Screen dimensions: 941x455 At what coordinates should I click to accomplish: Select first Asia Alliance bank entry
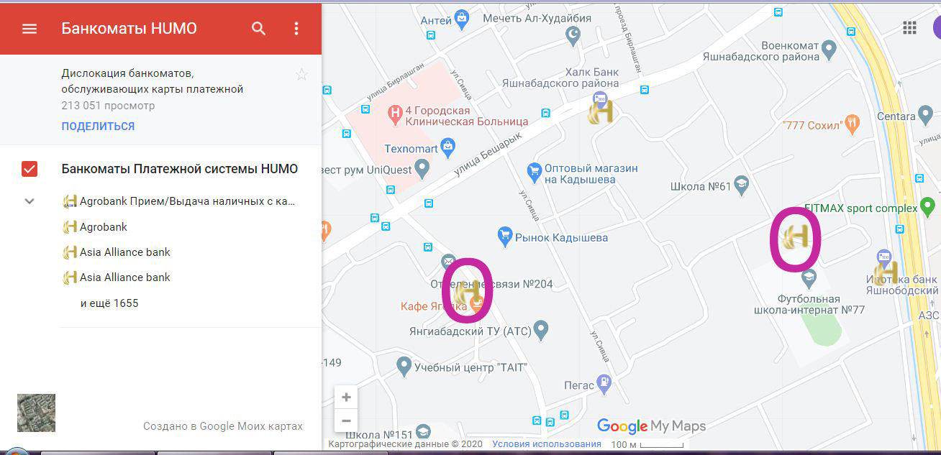(x=124, y=252)
